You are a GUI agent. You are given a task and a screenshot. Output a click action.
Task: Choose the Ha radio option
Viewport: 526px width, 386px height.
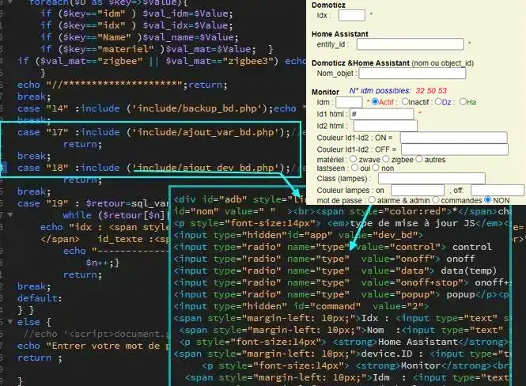click(463, 101)
